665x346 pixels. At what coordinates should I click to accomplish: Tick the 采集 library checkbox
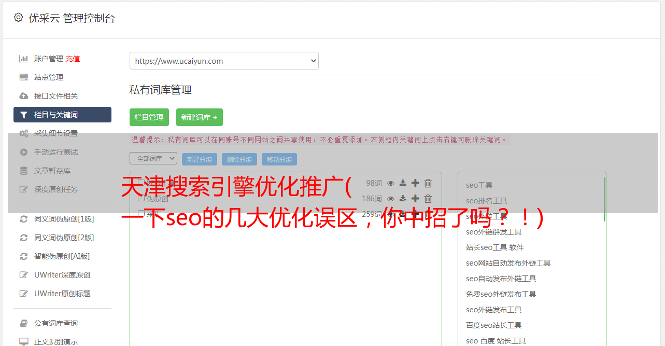coord(141,214)
